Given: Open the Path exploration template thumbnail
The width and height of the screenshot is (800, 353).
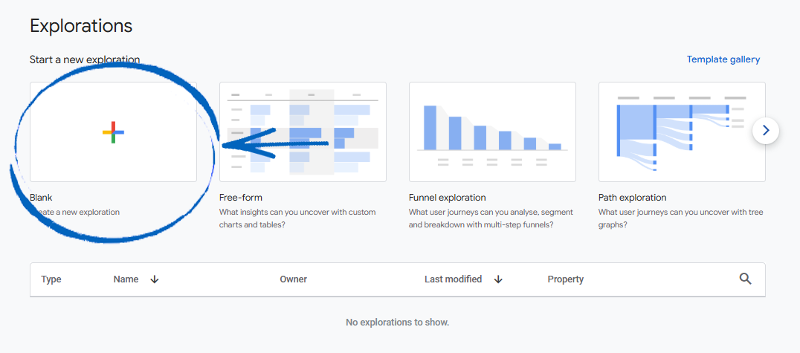Looking at the screenshot, I should point(682,132).
